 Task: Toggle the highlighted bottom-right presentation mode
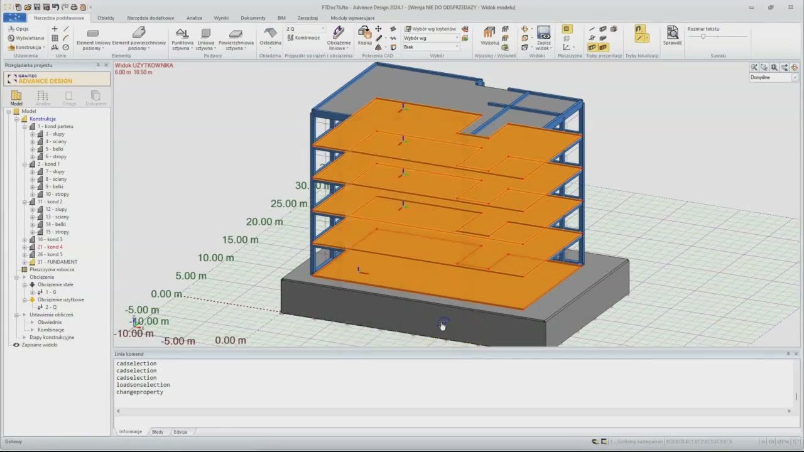coord(603,47)
